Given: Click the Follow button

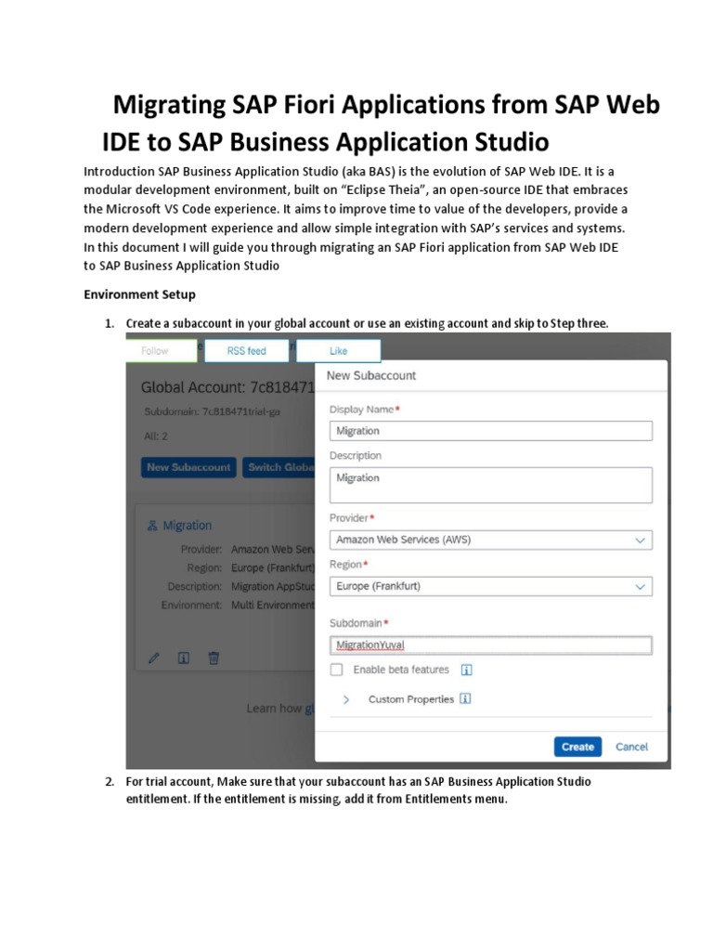Looking at the screenshot, I should (162, 350).
